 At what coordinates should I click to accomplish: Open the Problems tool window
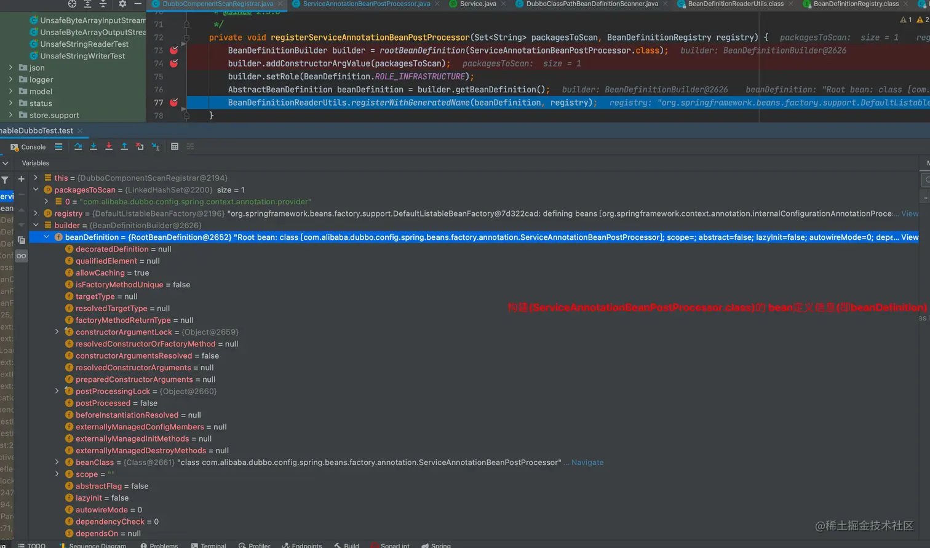point(159,545)
